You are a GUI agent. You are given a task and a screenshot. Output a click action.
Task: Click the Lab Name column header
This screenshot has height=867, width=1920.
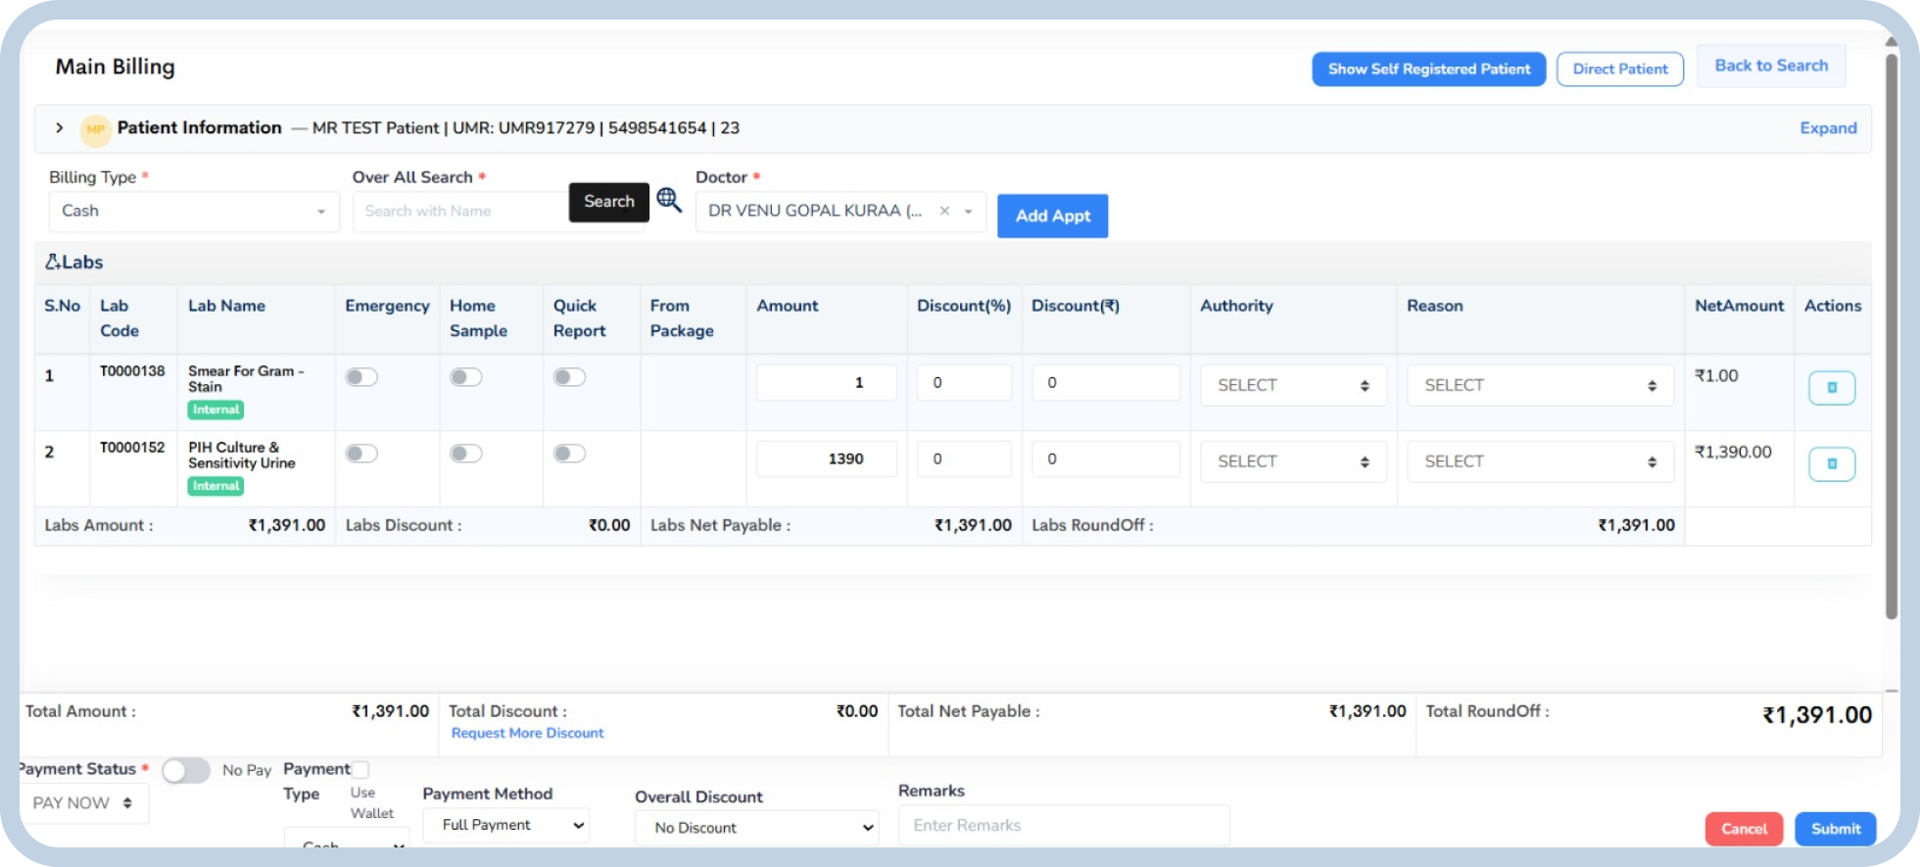pyautogui.click(x=226, y=306)
